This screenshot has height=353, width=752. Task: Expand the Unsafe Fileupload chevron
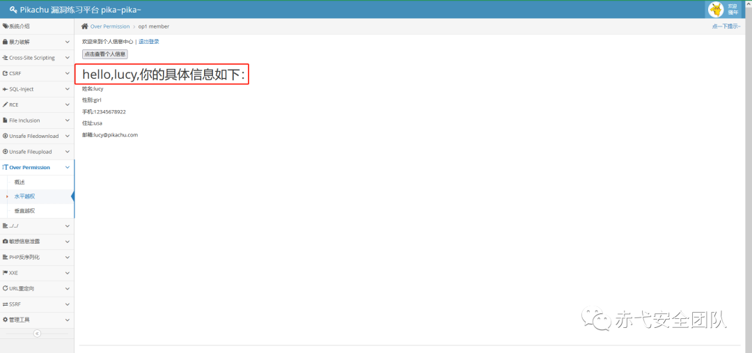tap(67, 152)
